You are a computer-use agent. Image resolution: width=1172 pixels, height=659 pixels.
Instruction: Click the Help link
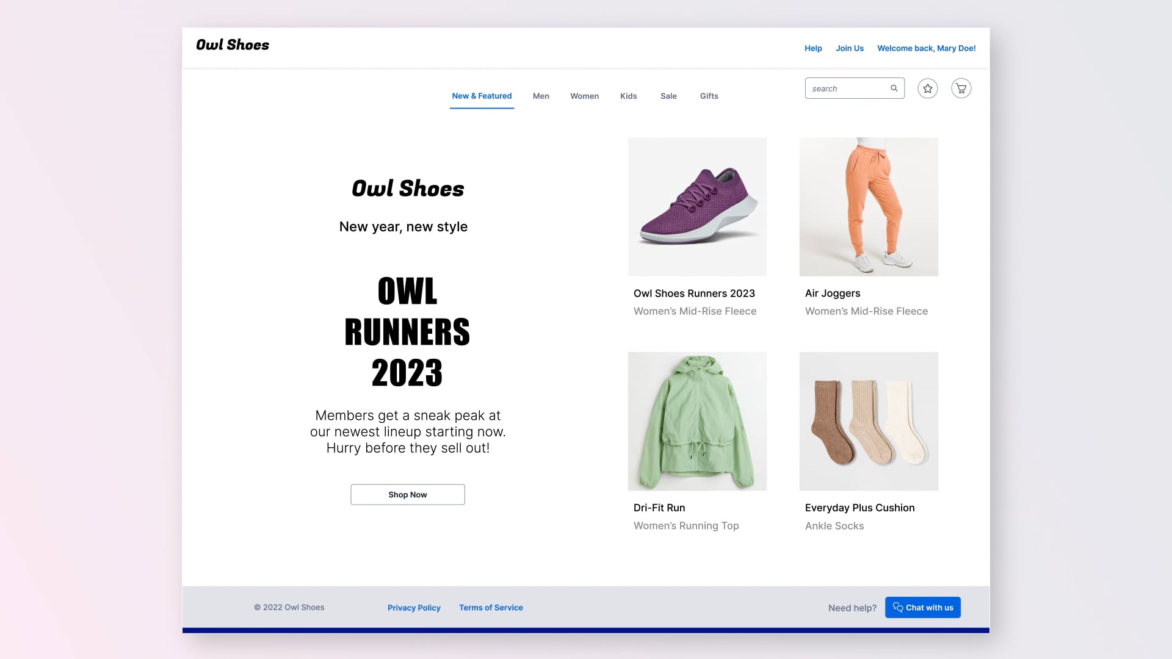point(813,48)
